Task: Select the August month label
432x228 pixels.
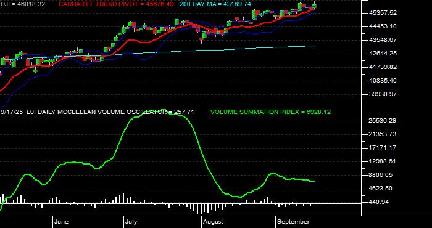Action: pos(213,222)
